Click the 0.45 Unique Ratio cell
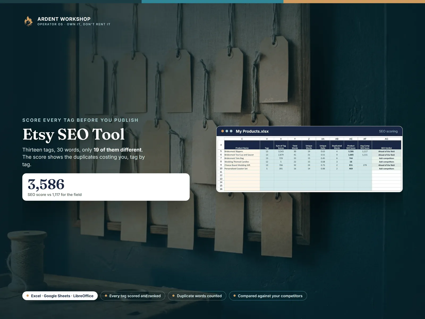The width and height of the screenshot is (425, 319). pyautogui.click(x=323, y=158)
